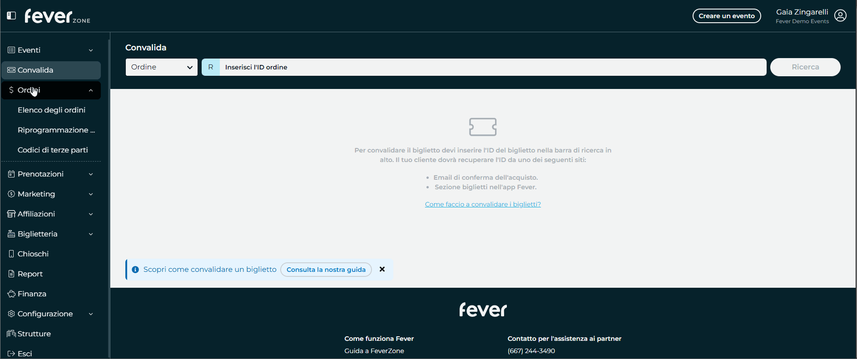Click the Fever Zone logo
This screenshot has height=359, width=857.
pyautogui.click(x=57, y=16)
